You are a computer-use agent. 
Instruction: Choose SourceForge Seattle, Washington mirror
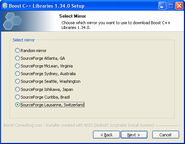48,81
